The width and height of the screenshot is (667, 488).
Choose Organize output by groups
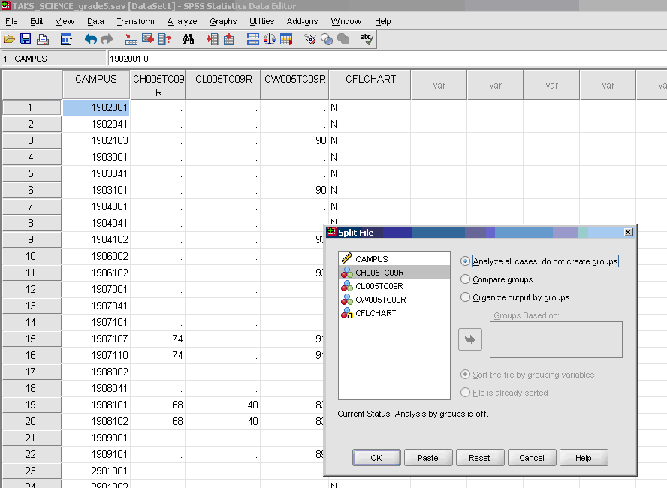click(x=465, y=297)
